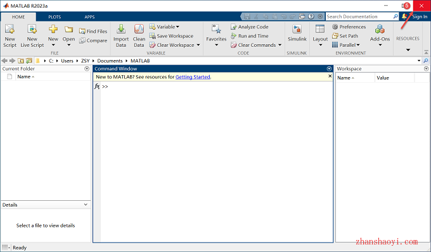This screenshot has width=431, height=252.
Task: Click Set Path in Environment
Action: (x=345, y=36)
